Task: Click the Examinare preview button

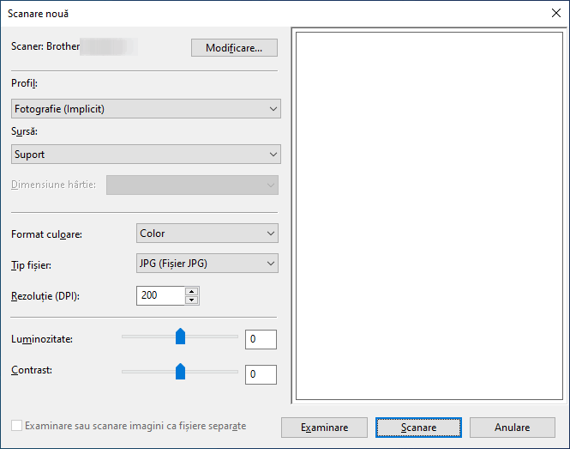Action: pyautogui.click(x=324, y=428)
